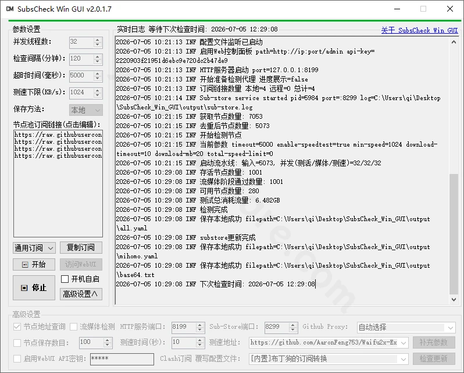Decrease Sub-Store端口 with down arrow
Screen dimensions: 464x373
tap(293, 329)
